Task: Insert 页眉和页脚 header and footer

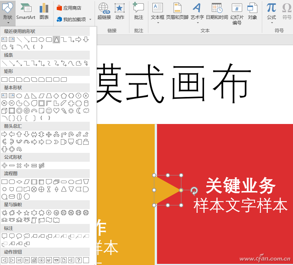Action: (x=177, y=11)
